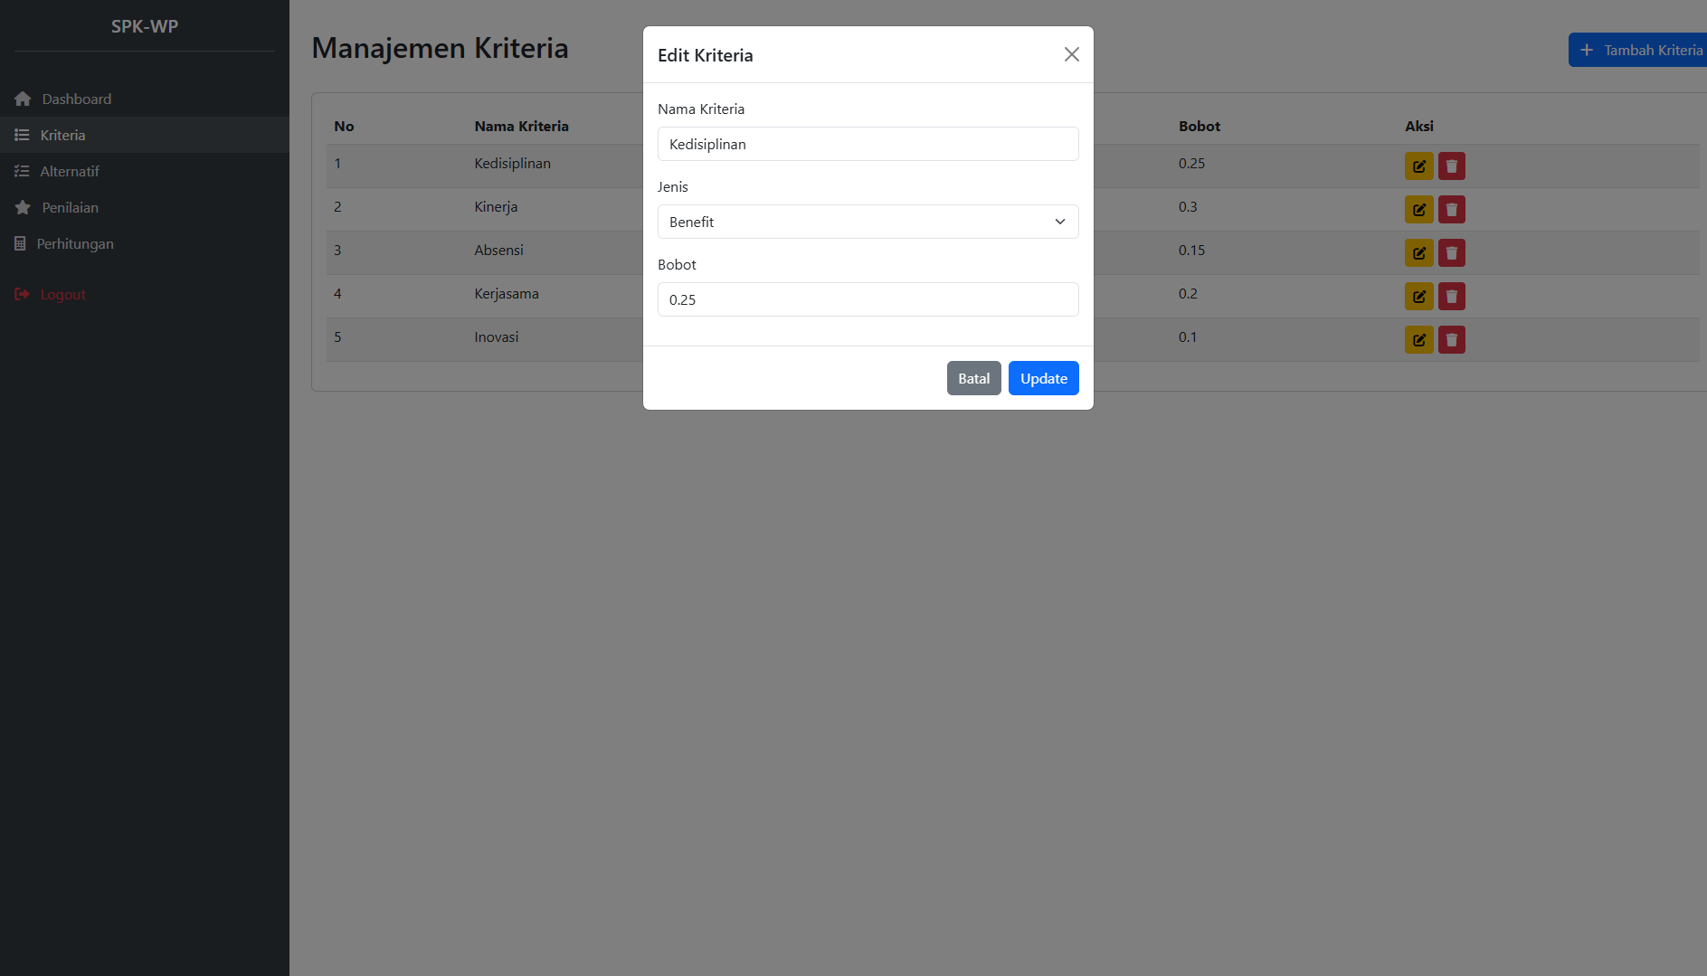Click Tambah Kriteria button
The height and width of the screenshot is (976, 1707).
tap(1638, 50)
